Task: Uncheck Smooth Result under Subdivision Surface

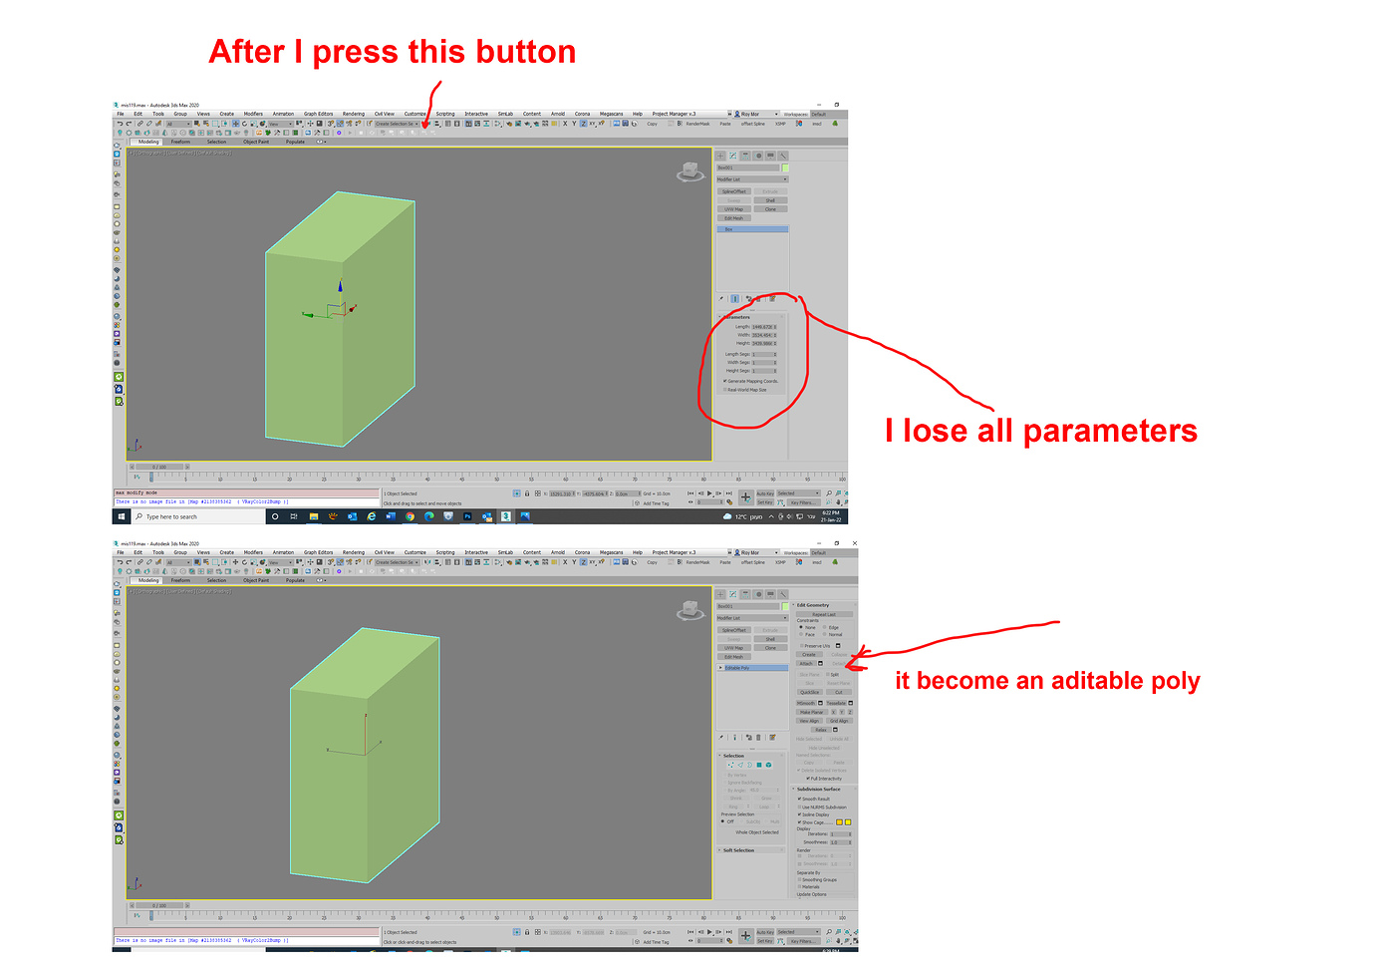Action: [799, 798]
